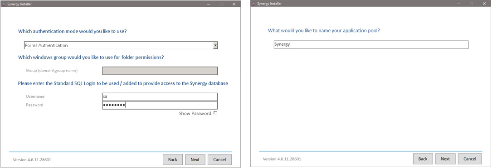Click Synergy icon in authentication window title bar
Screen dimensions: 492x168
coord(4,5)
